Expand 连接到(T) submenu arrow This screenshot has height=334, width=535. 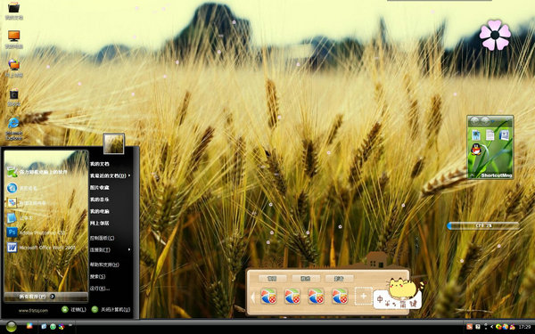[x=129, y=249]
